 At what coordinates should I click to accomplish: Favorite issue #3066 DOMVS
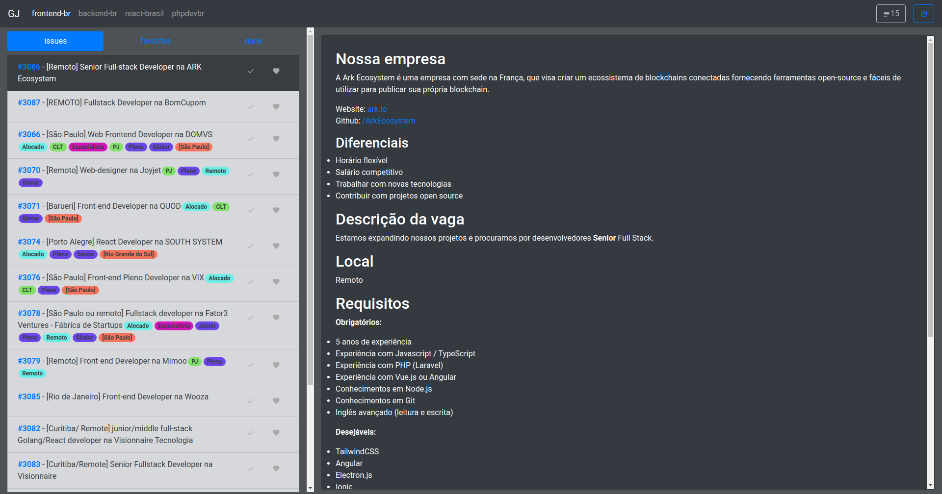coord(276,139)
